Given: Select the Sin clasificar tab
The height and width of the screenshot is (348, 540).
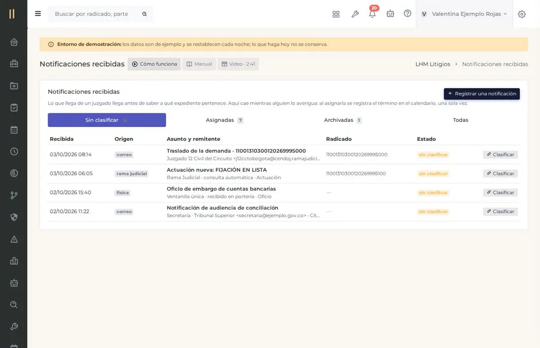Looking at the screenshot, I should (x=107, y=120).
